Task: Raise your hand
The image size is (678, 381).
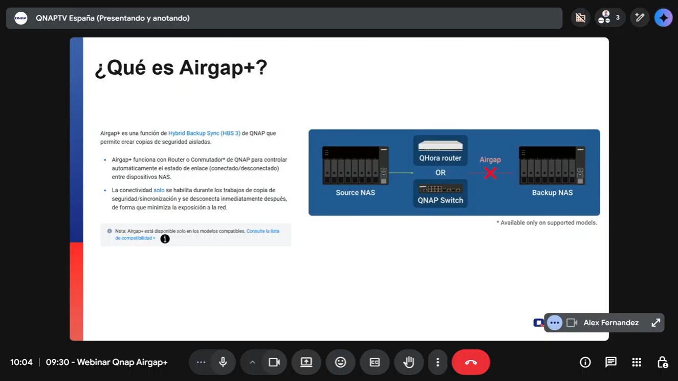Action: tap(408, 362)
